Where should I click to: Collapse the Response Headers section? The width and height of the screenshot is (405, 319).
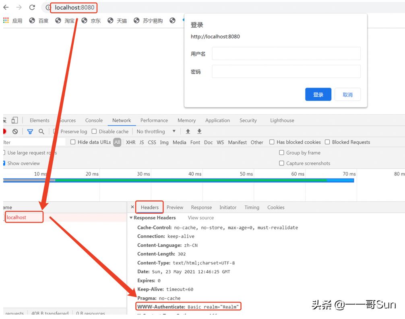131,218
